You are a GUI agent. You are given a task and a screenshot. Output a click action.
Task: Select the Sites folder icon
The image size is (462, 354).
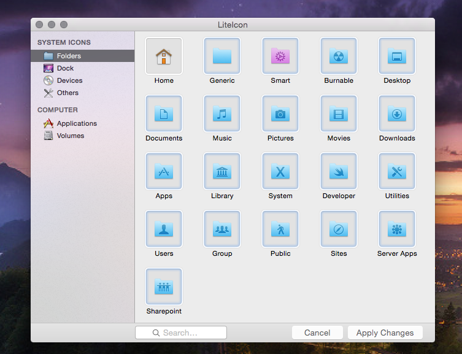point(339,229)
